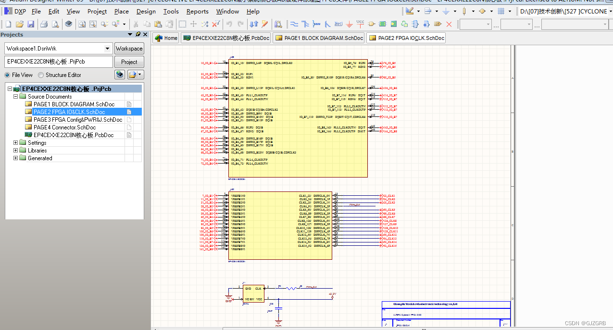Select the Structure Editor radio button

41,75
